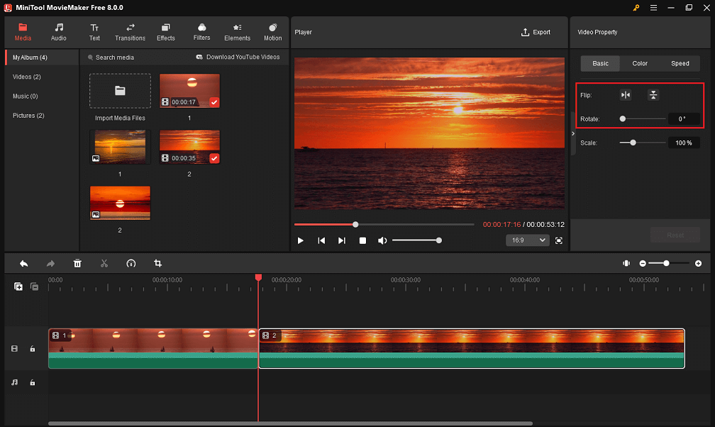
Task: Click the player volume slider
Action: coord(417,240)
